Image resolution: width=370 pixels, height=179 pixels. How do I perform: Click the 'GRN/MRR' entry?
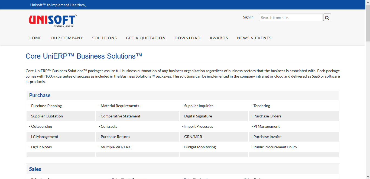pyautogui.click(x=192, y=137)
